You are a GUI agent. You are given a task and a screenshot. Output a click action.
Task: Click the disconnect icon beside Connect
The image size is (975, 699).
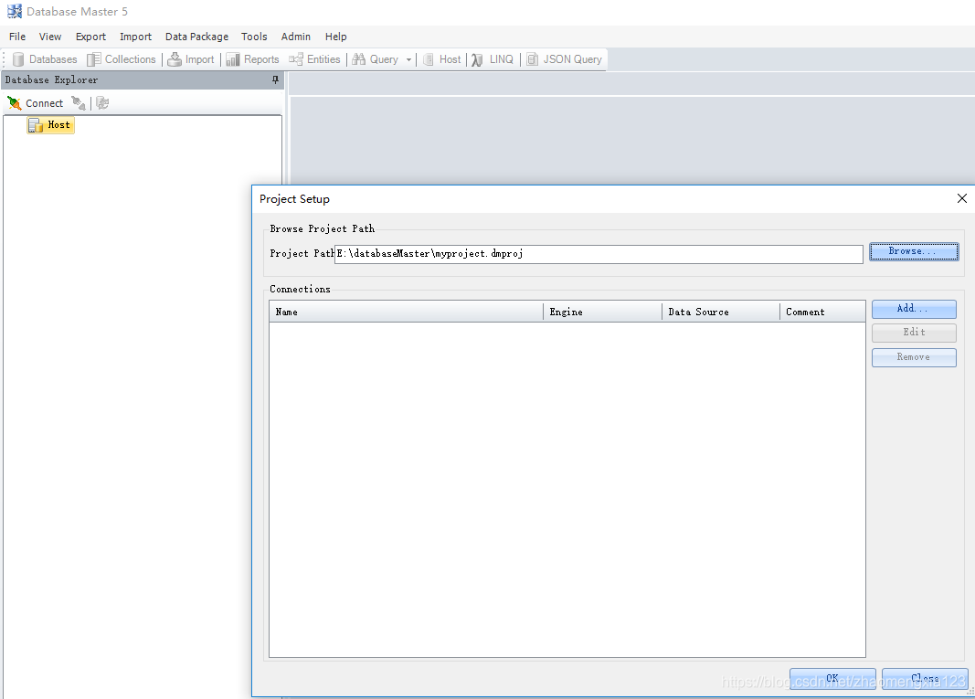click(x=79, y=103)
